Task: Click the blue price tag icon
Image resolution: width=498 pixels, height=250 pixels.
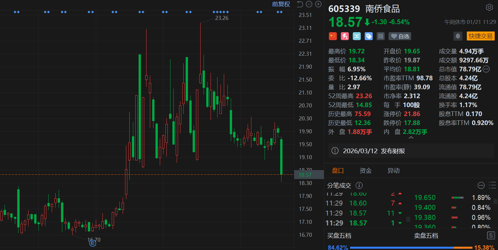Action: [x=369, y=36]
